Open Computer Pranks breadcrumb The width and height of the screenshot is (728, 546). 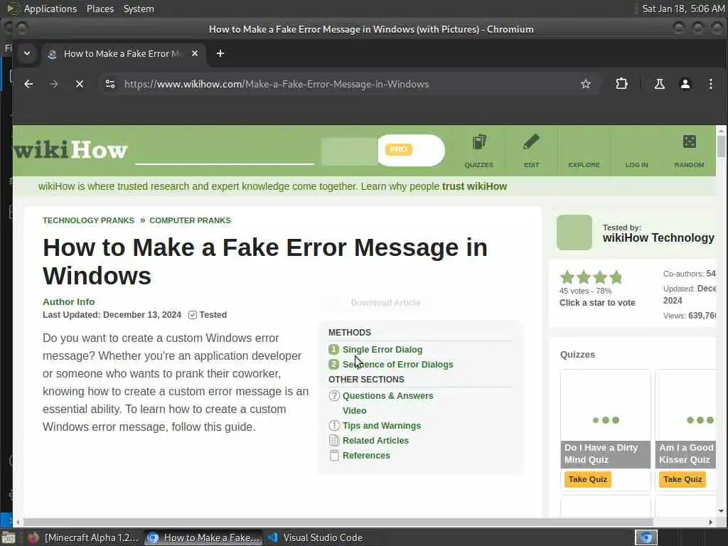[190, 220]
